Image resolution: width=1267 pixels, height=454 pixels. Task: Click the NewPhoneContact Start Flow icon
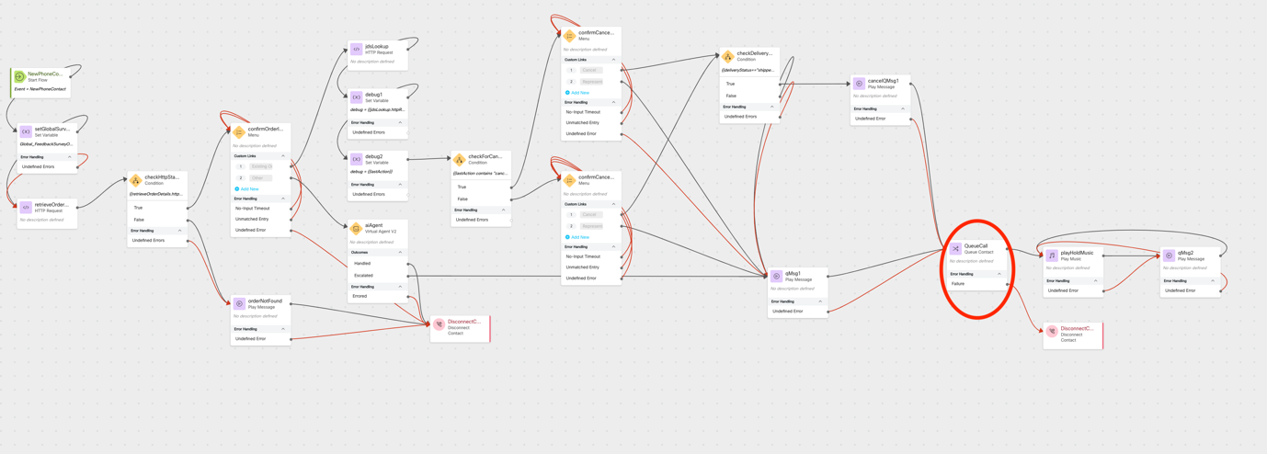pos(19,76)
